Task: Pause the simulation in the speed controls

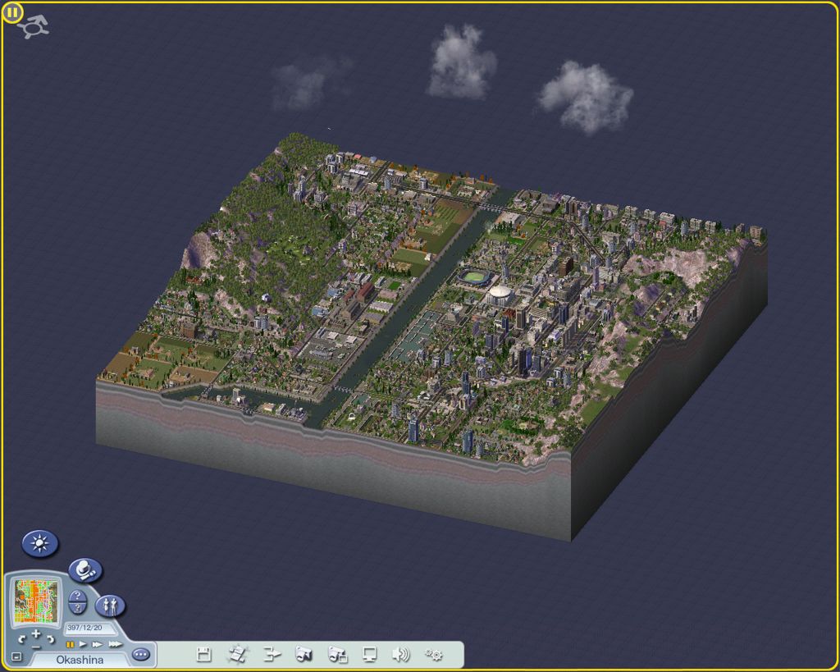Action: click(70, 644)
